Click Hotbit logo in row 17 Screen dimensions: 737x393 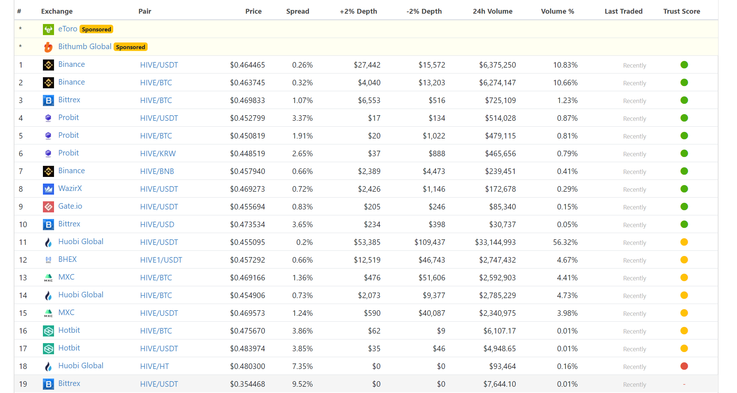48,349
